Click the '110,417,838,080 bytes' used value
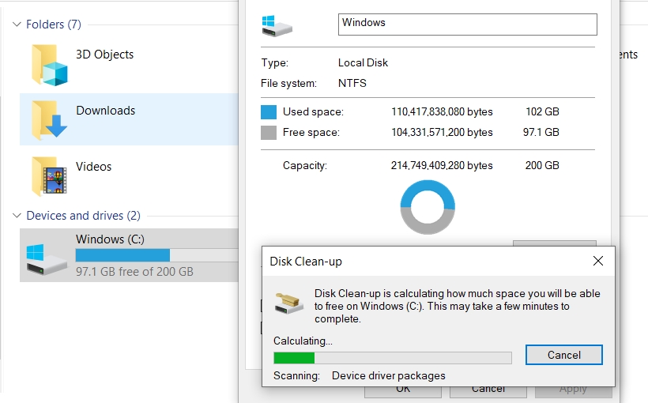Viewport: 648px width, 403px height. (442, 112)
